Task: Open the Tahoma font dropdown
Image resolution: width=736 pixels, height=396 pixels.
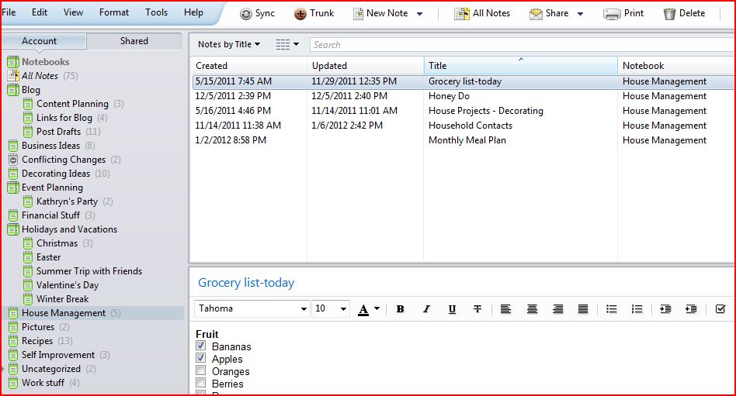Action: (x=304, y=309)
